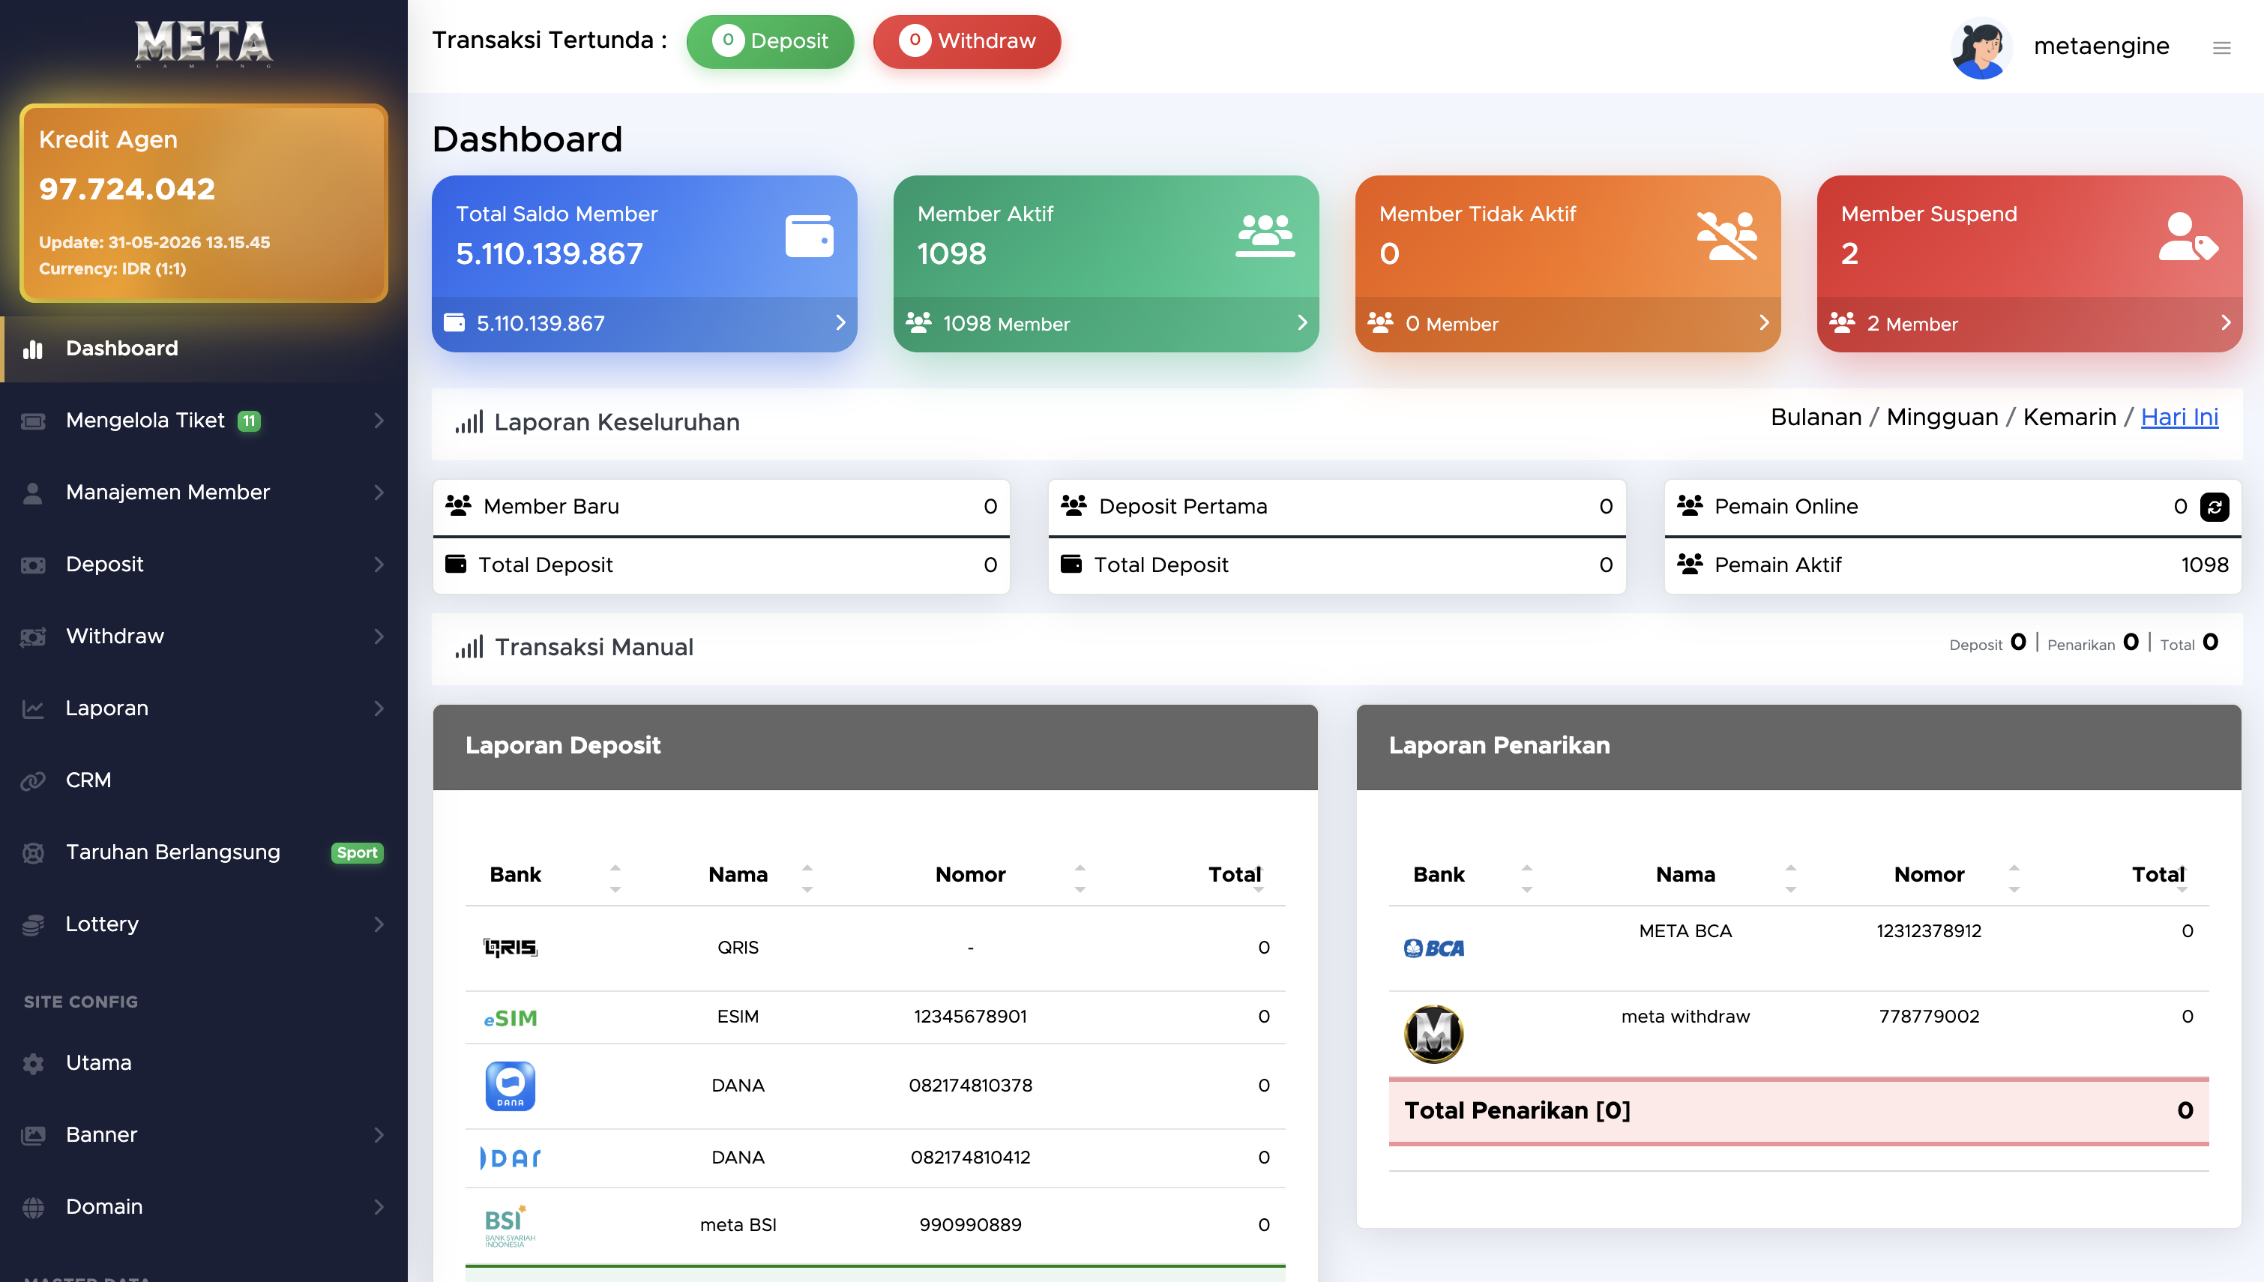The image size is (2264, 1282).
Task: Expand the Banner sidebar chevron
Action: click(379, 1135)
